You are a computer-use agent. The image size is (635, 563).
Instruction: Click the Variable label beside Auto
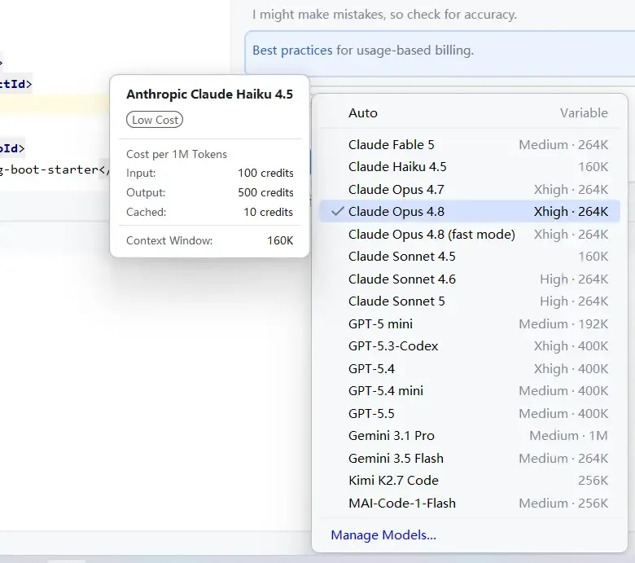[584, 112]
